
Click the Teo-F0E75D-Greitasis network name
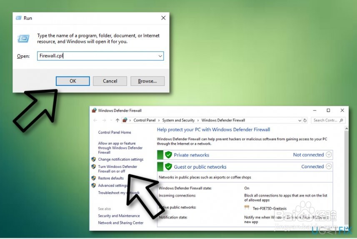270,209
